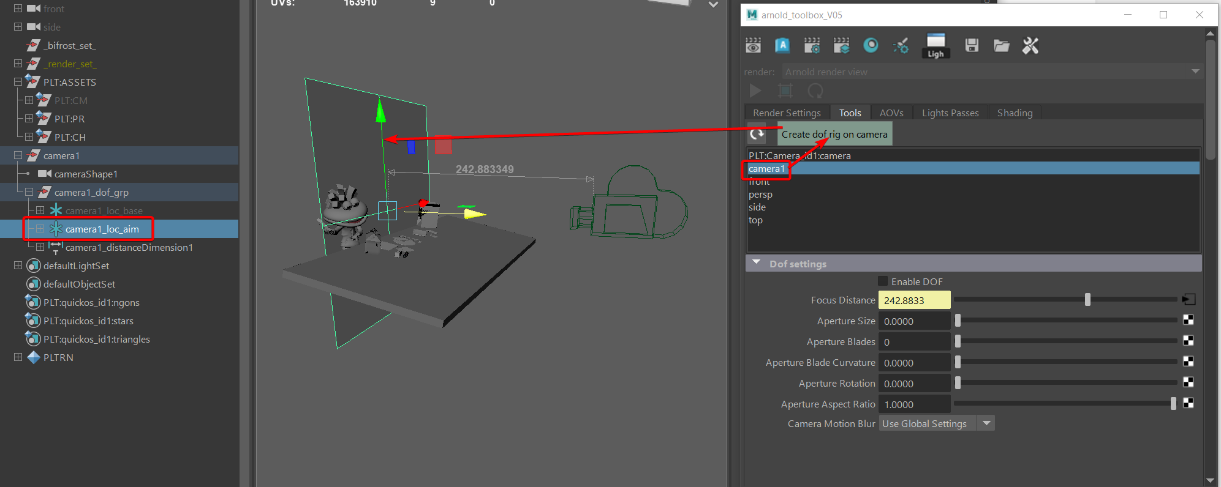The height and width of the screenshot is (487, 1221).
Task: Click the disabled render play icon
Action: point(755,91)
